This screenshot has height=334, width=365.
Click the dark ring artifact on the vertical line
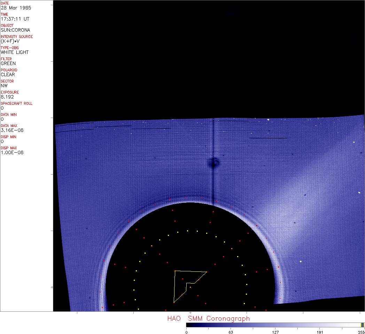click(x=214, y=162)
